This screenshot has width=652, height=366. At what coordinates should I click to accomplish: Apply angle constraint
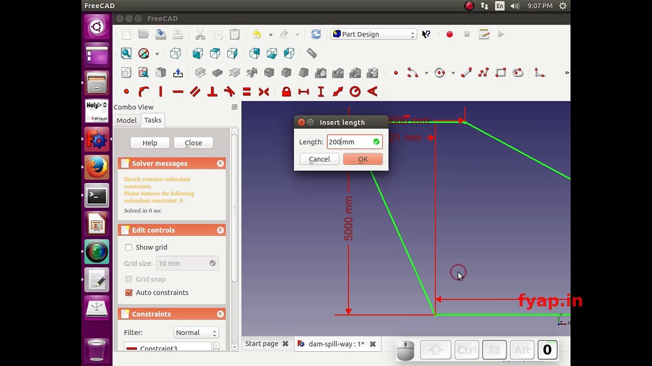click(372, 92)
